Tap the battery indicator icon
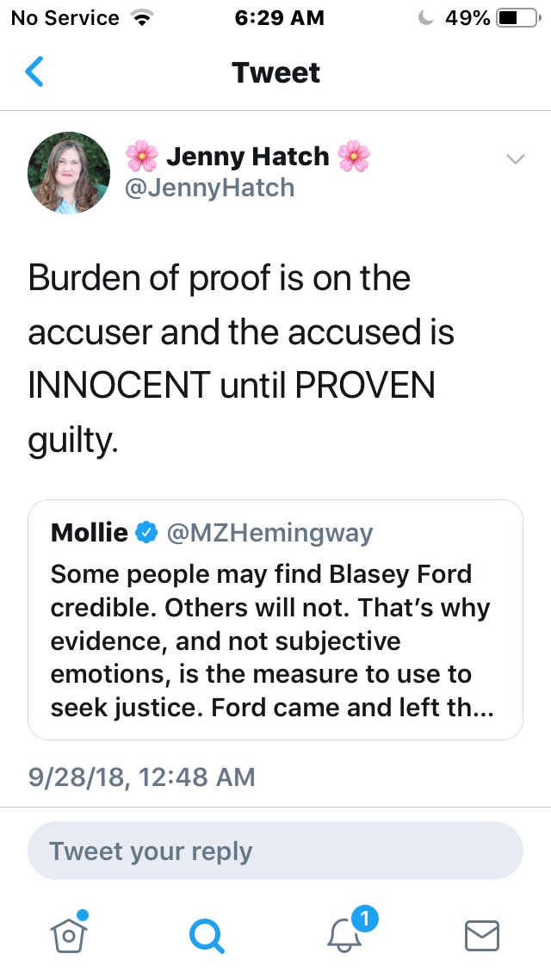This screenshot has height=978, width=551. click(517, 18)
